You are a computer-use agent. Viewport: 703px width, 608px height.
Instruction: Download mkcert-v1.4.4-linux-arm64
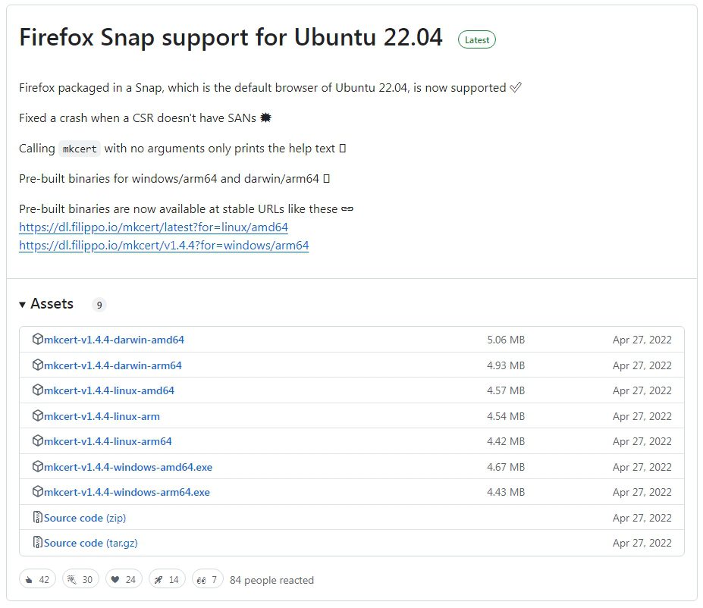108,441
